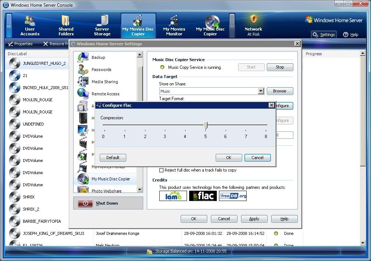
Task: Browse for a share folder
Action: 280,91
